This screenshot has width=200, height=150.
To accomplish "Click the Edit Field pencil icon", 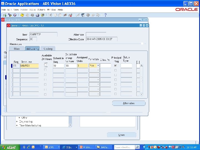I will coord(77,15).
